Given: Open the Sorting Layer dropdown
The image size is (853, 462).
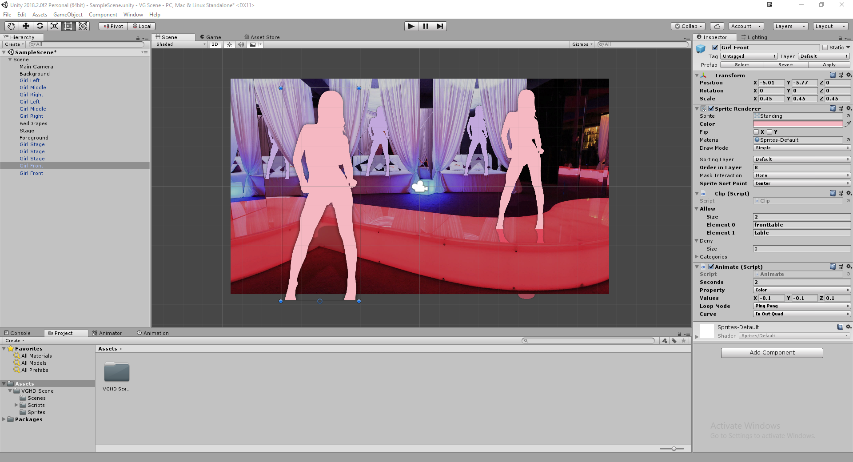Looking at the screenshot, I should [801, 159].
